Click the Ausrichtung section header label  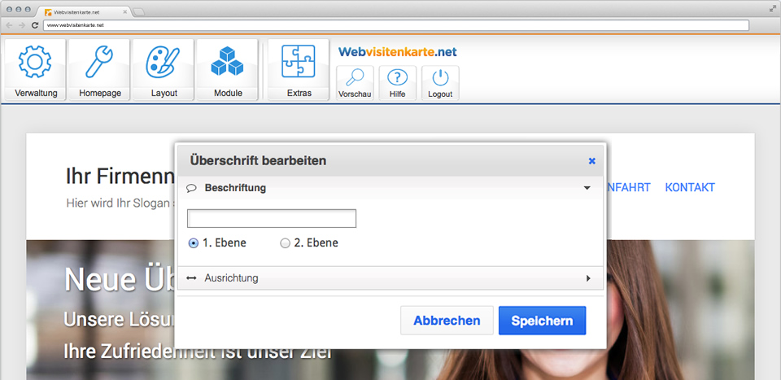231,278
